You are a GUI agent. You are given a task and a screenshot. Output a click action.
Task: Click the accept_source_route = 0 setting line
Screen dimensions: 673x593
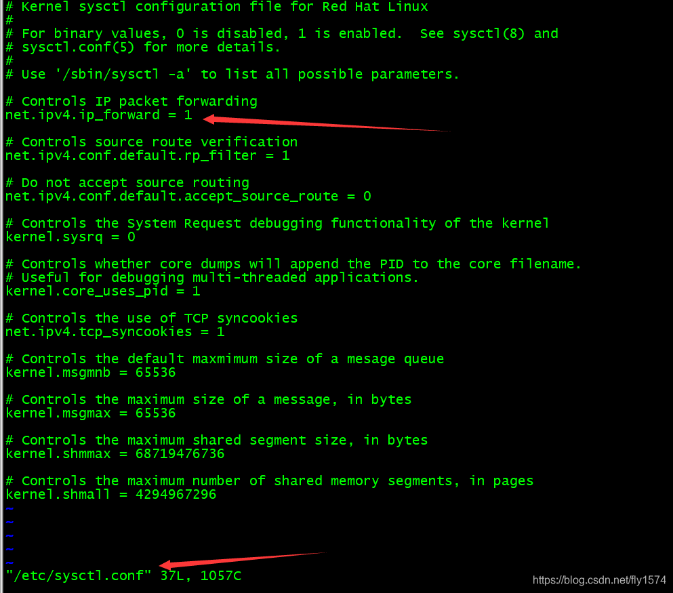point(188,197)
